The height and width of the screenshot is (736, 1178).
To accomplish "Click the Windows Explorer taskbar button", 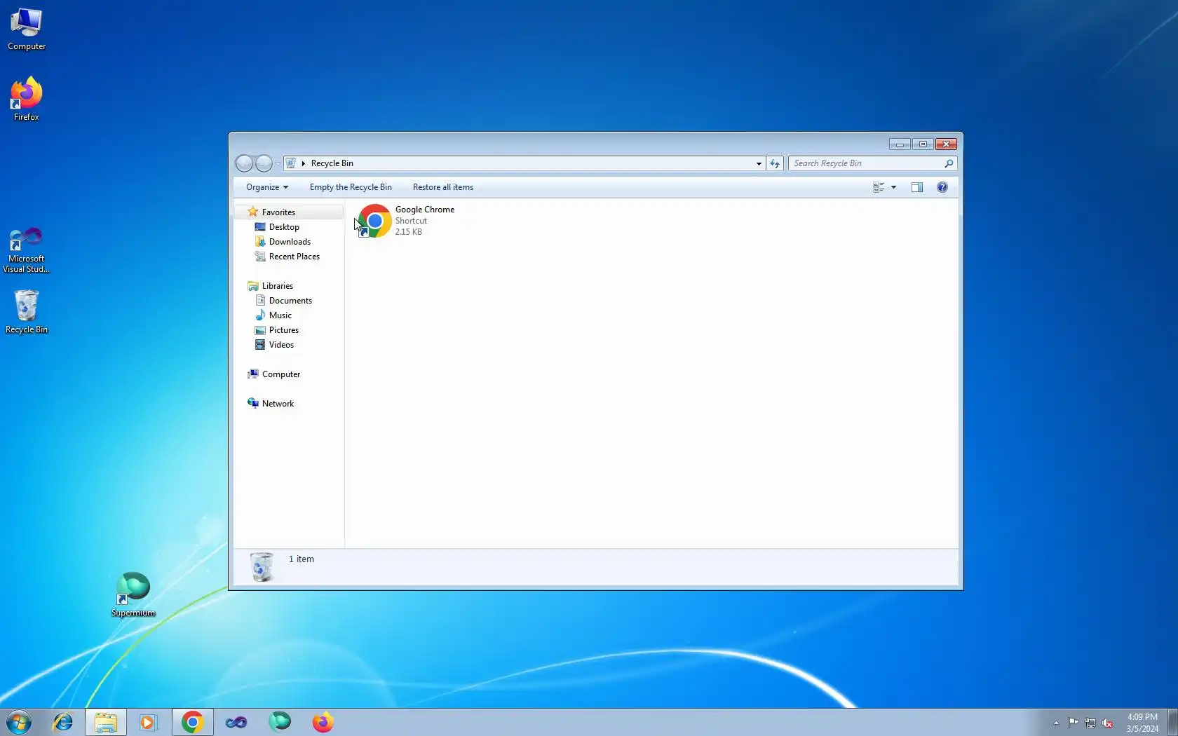I will pyautogui.click(x=106, y=722).
